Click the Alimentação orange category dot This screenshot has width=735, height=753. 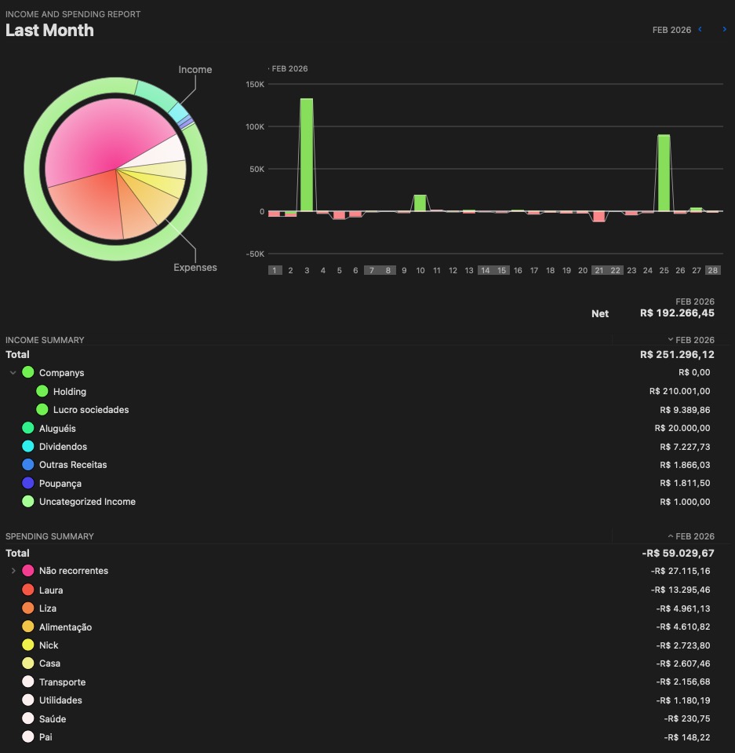coord(28,627)
